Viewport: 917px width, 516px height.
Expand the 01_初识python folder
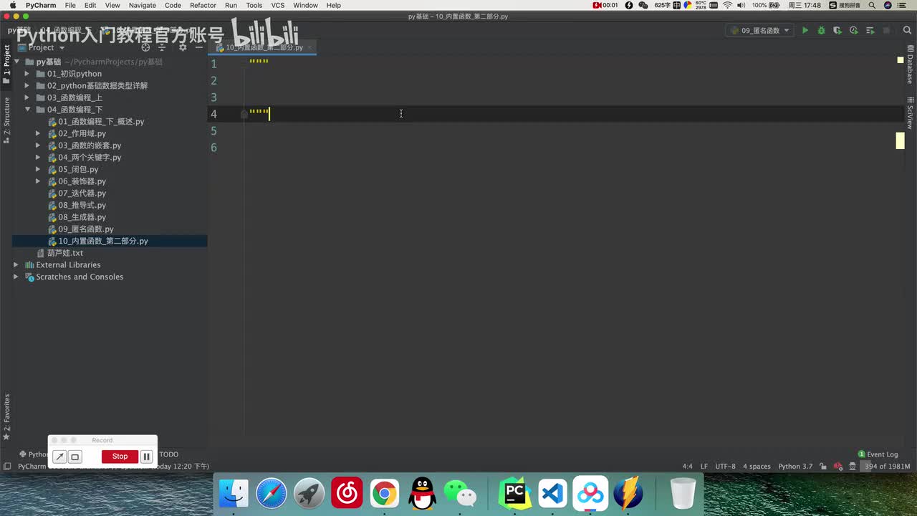click(x=27, y=74)
